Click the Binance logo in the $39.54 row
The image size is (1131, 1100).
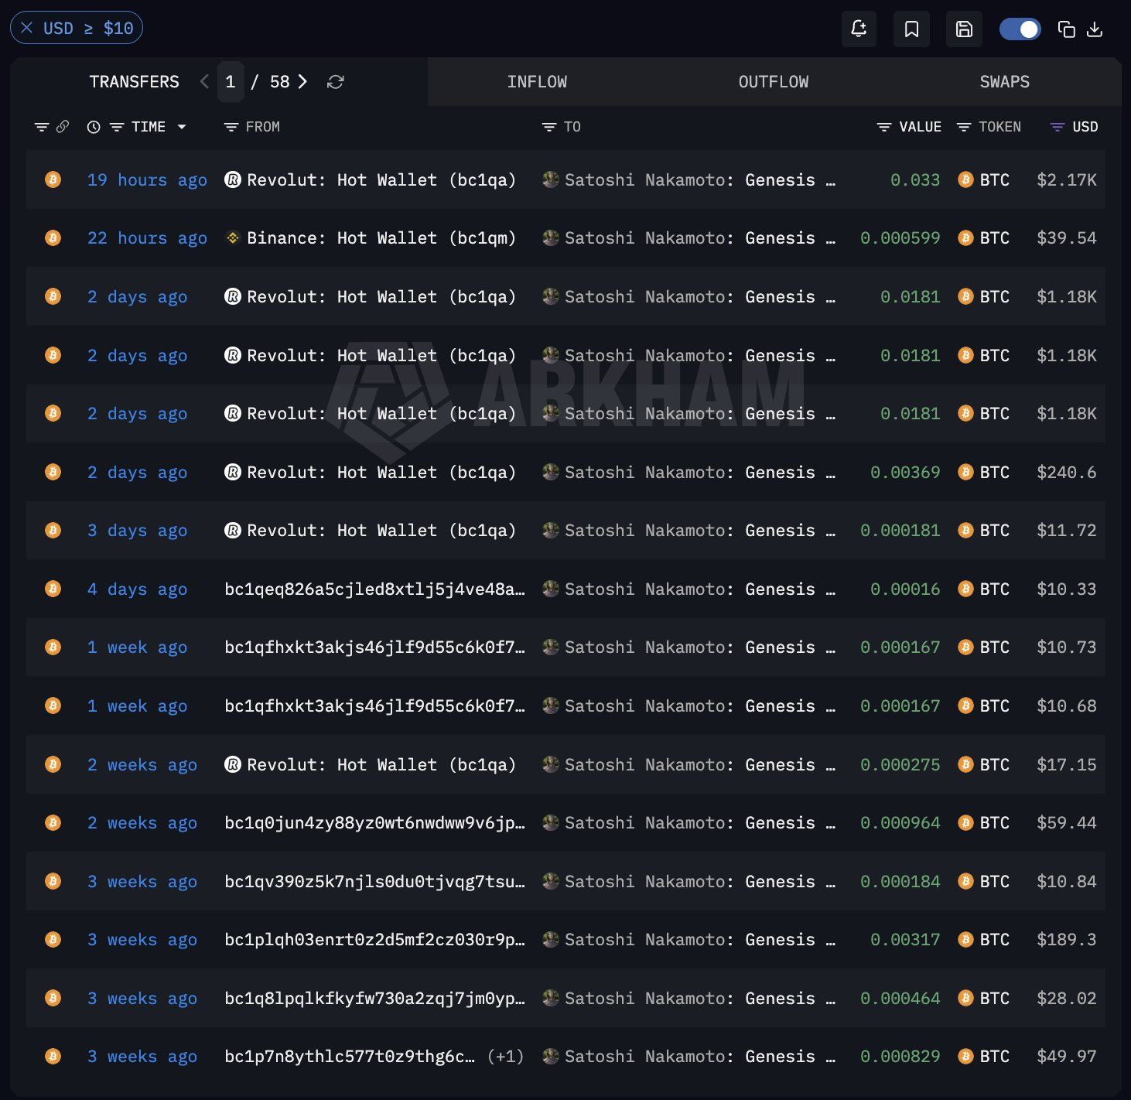point(232,238)
